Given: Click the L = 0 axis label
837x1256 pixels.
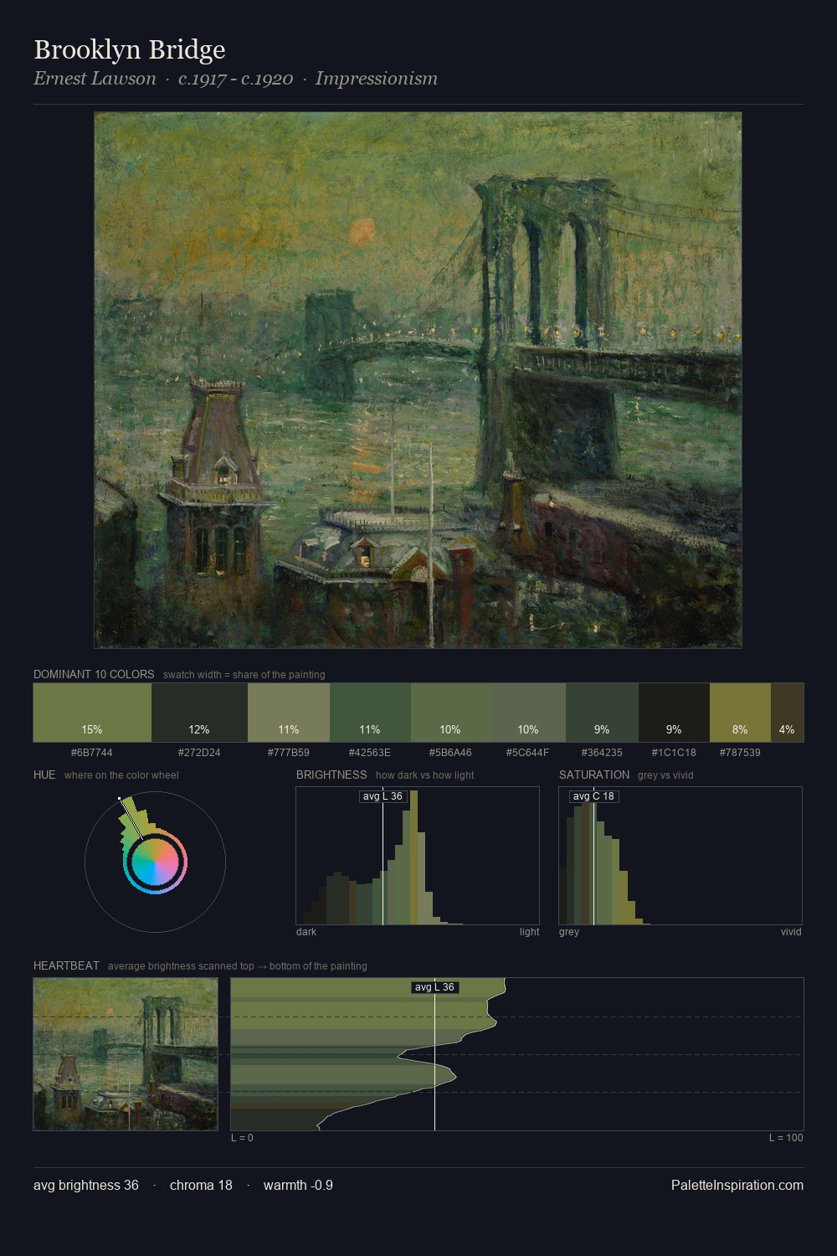Looking at the screenshot, I should point(242,1138).
